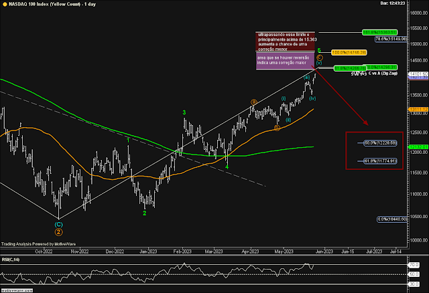
Task: Select the green wave label 2 near Jan-2023
Action: coord(145,213)
